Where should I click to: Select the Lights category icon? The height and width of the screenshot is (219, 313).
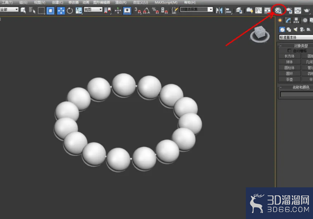click(x=296, y=29)
